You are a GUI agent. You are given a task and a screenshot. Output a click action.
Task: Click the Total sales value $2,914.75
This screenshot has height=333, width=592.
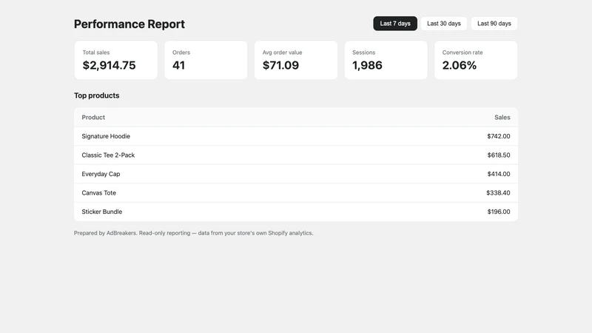click(x=109, y=65)
